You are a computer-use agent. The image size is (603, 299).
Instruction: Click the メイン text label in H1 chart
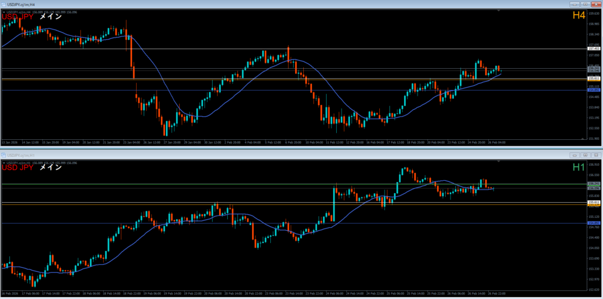[51, 167]
